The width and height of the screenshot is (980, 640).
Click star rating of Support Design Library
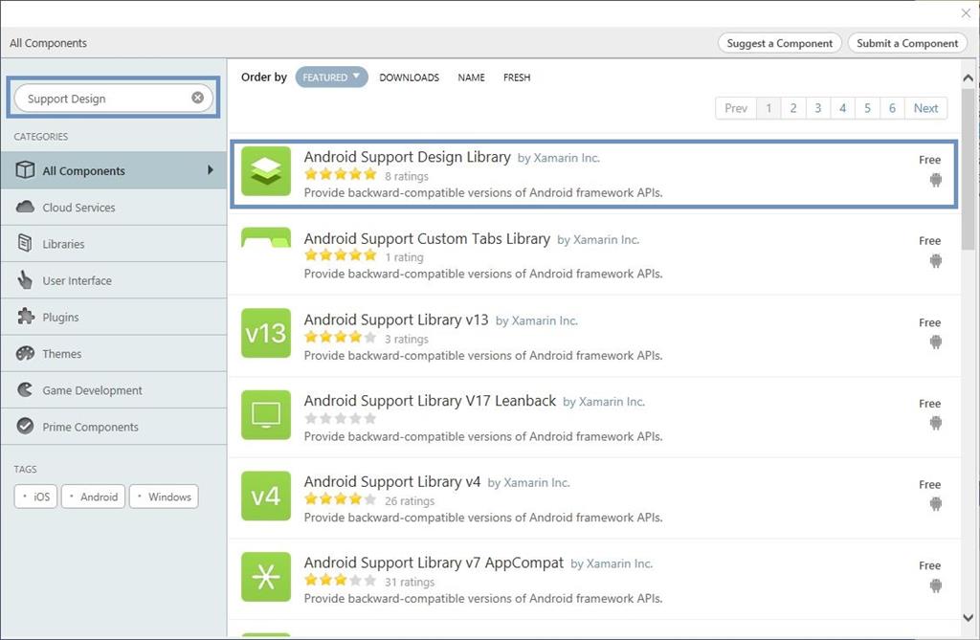coord(341,174)
